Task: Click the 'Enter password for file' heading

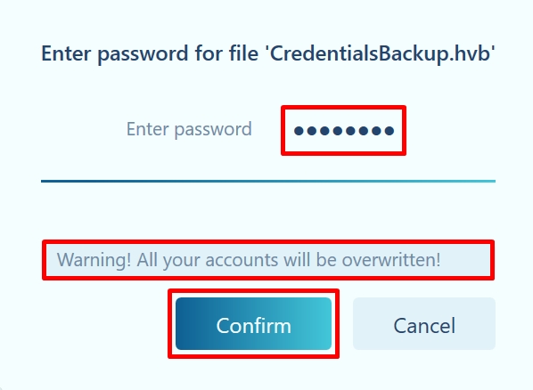Action: pyautogui.click(x=150, y=53)
